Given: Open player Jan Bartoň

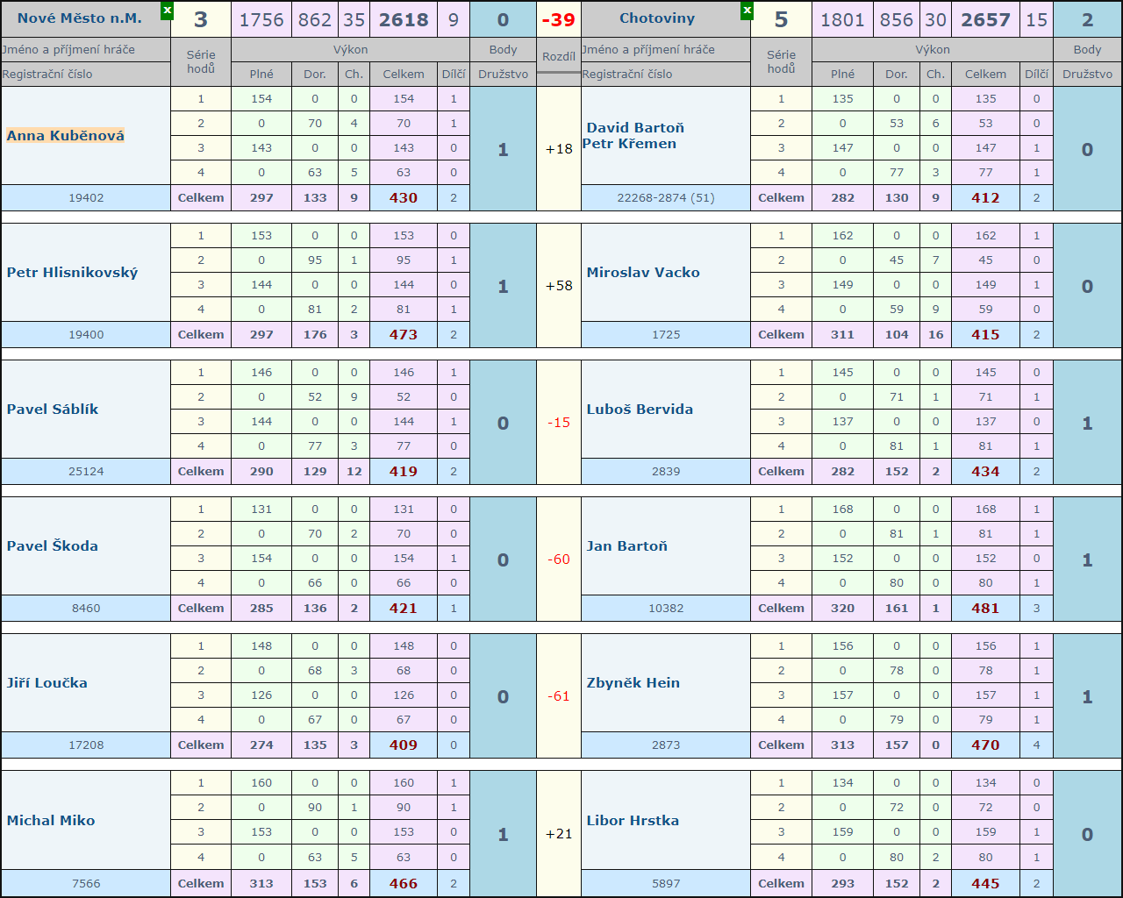Looking at the screenshot, I should (x=627, y=546).
